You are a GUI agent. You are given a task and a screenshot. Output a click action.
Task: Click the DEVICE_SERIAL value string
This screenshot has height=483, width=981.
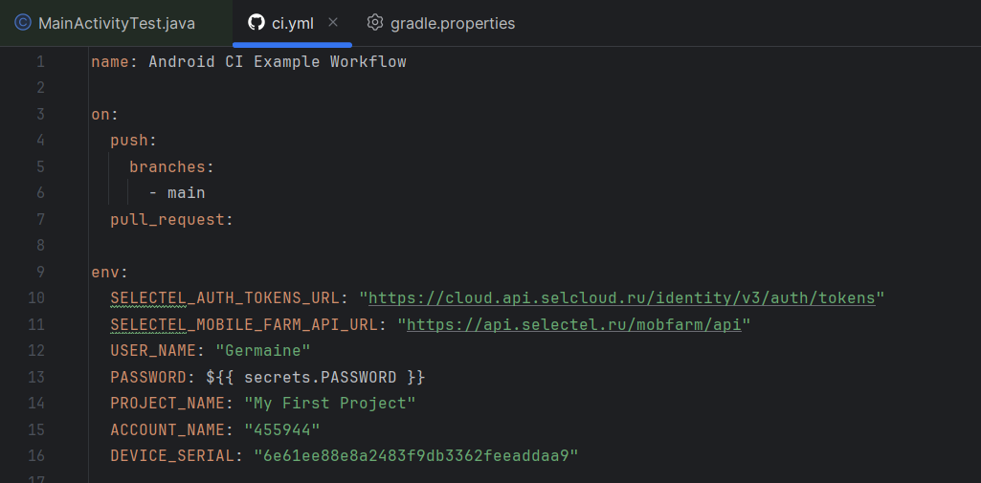pos(416,456)
